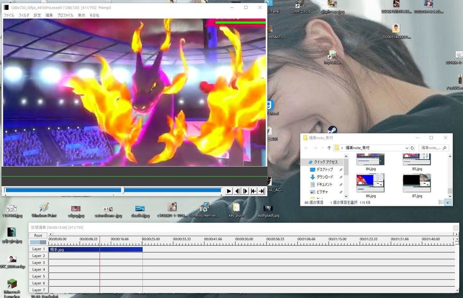Toggle Layer 3 visibility on timeline
The width and height of the screenshot is (463, 298).
point(39,263)
